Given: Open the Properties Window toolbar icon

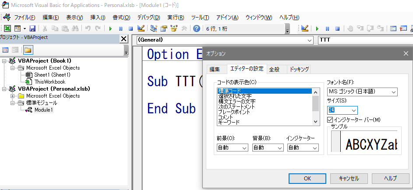Looking at the screenshot, I should [164, 28].
